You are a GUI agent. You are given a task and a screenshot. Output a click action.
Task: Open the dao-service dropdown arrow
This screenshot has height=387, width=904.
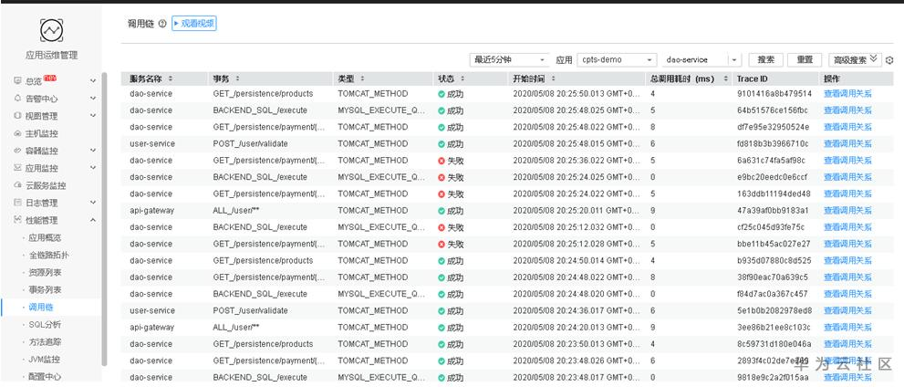(x=734, y=60)
